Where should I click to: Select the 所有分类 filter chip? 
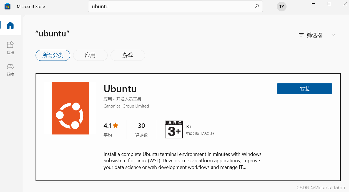pos(53,55)
